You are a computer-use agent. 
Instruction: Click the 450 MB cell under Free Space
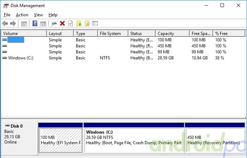pos(198,46)
